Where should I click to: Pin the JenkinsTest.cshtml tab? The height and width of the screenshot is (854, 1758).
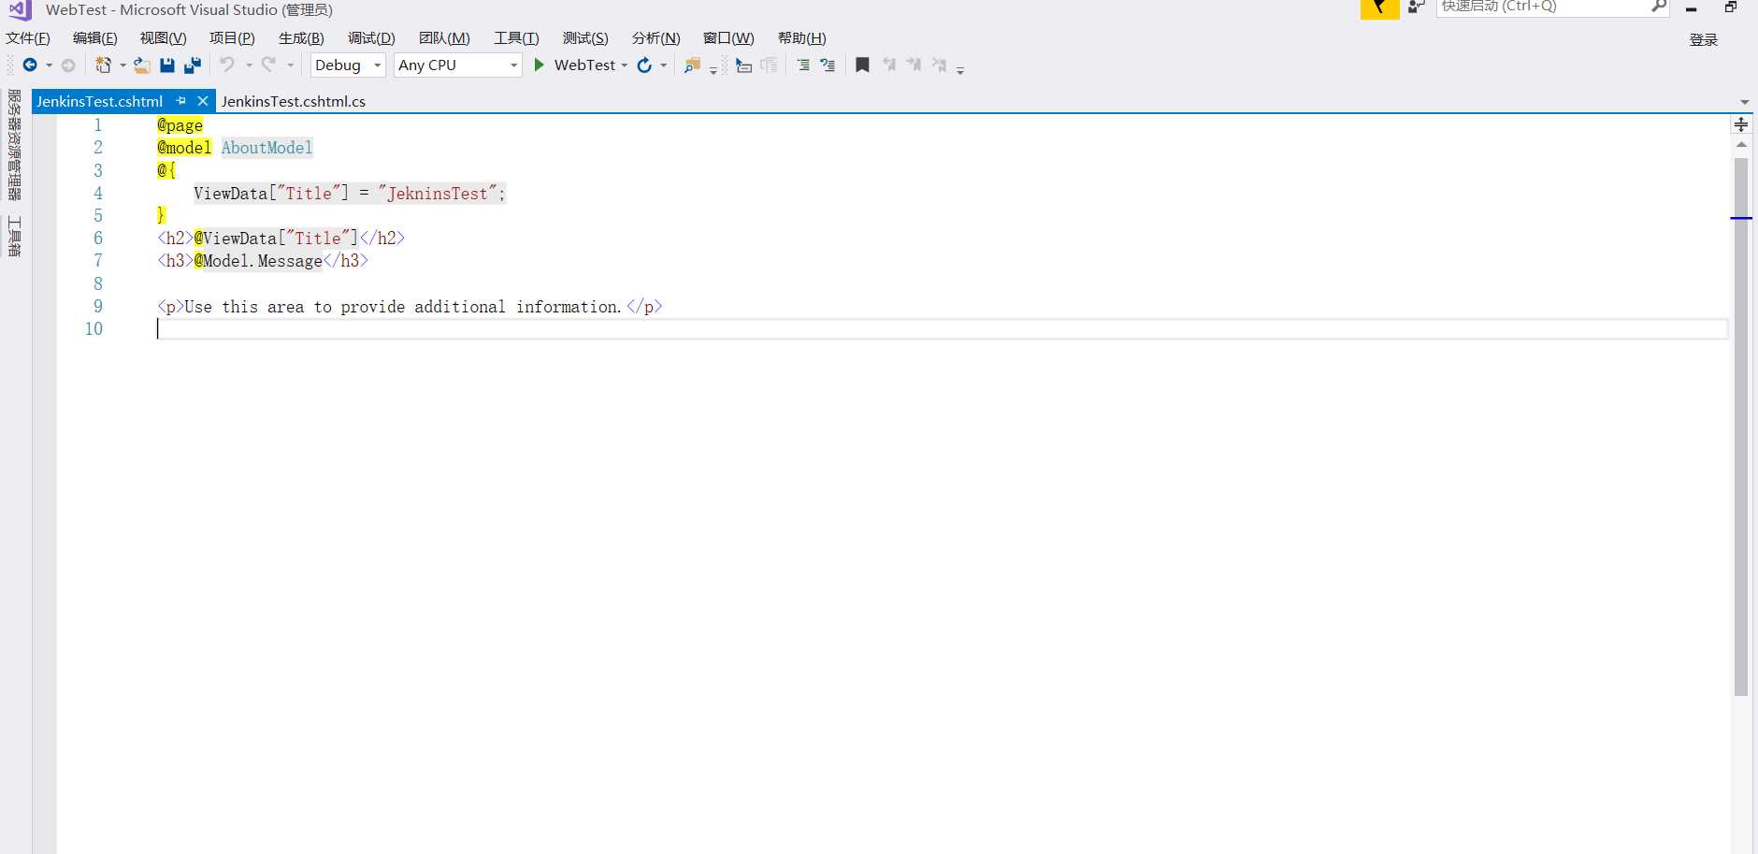click(x=181, y=101)
